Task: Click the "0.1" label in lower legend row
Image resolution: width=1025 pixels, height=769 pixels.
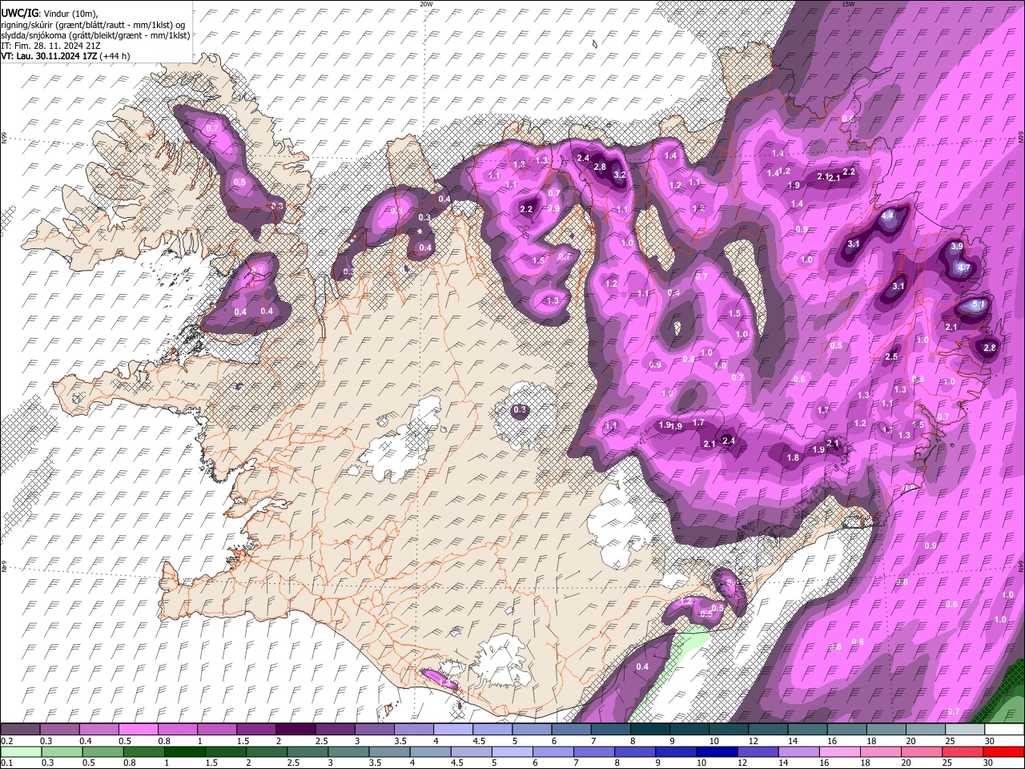Action: click(6, 763)
